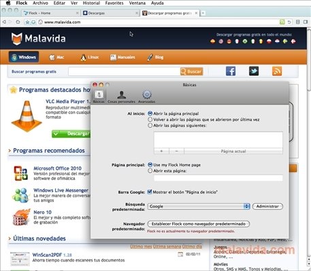Open the WinScan2PDF thumbnail

[20, 259]
